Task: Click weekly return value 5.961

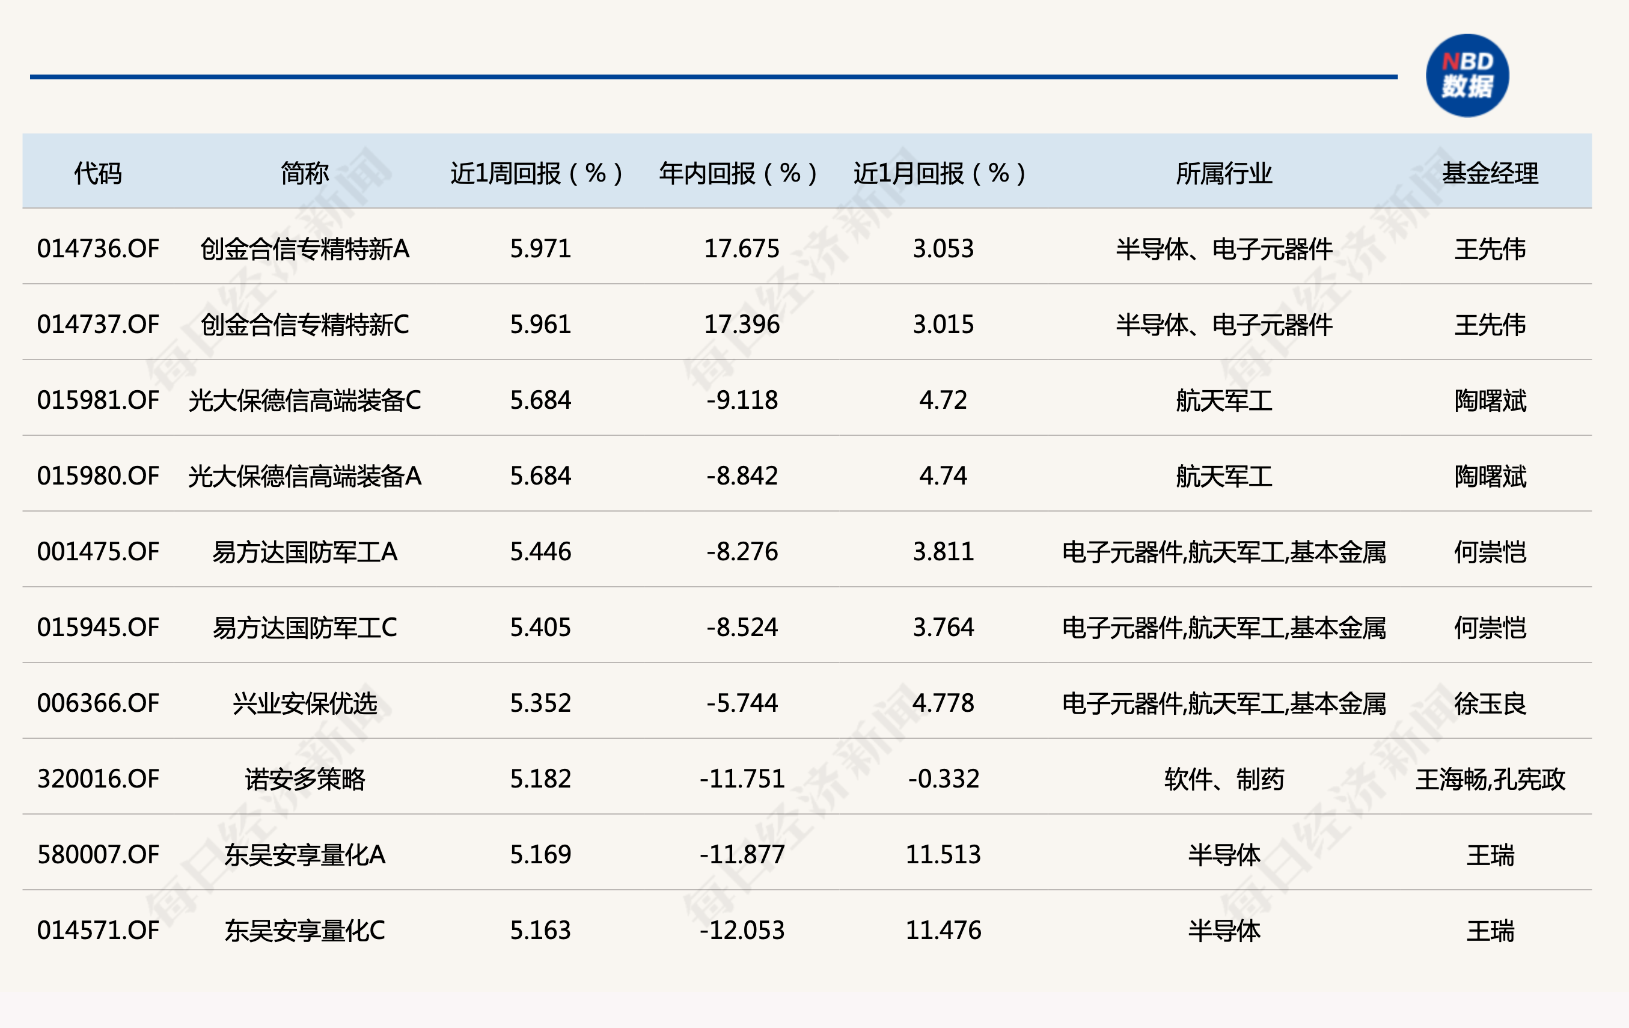Action: point(540,324)
